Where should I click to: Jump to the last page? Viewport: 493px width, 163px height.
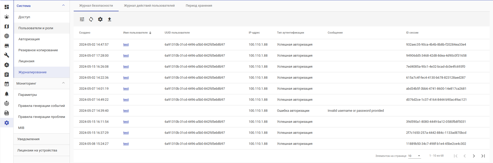click(x=483, y=156)
